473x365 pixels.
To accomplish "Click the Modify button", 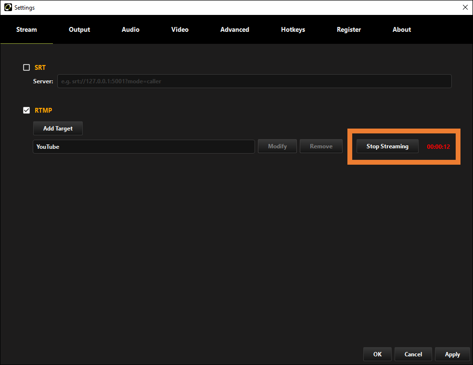I will pyautogui.click(x=277, y=146).
